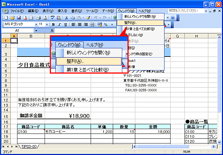Select the cell containing ¥18,900
The width and height of the screenshot is (223, 155).
[x=68, y=116]
